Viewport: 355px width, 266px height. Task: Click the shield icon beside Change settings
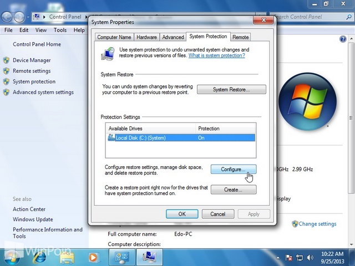[295, 224]
